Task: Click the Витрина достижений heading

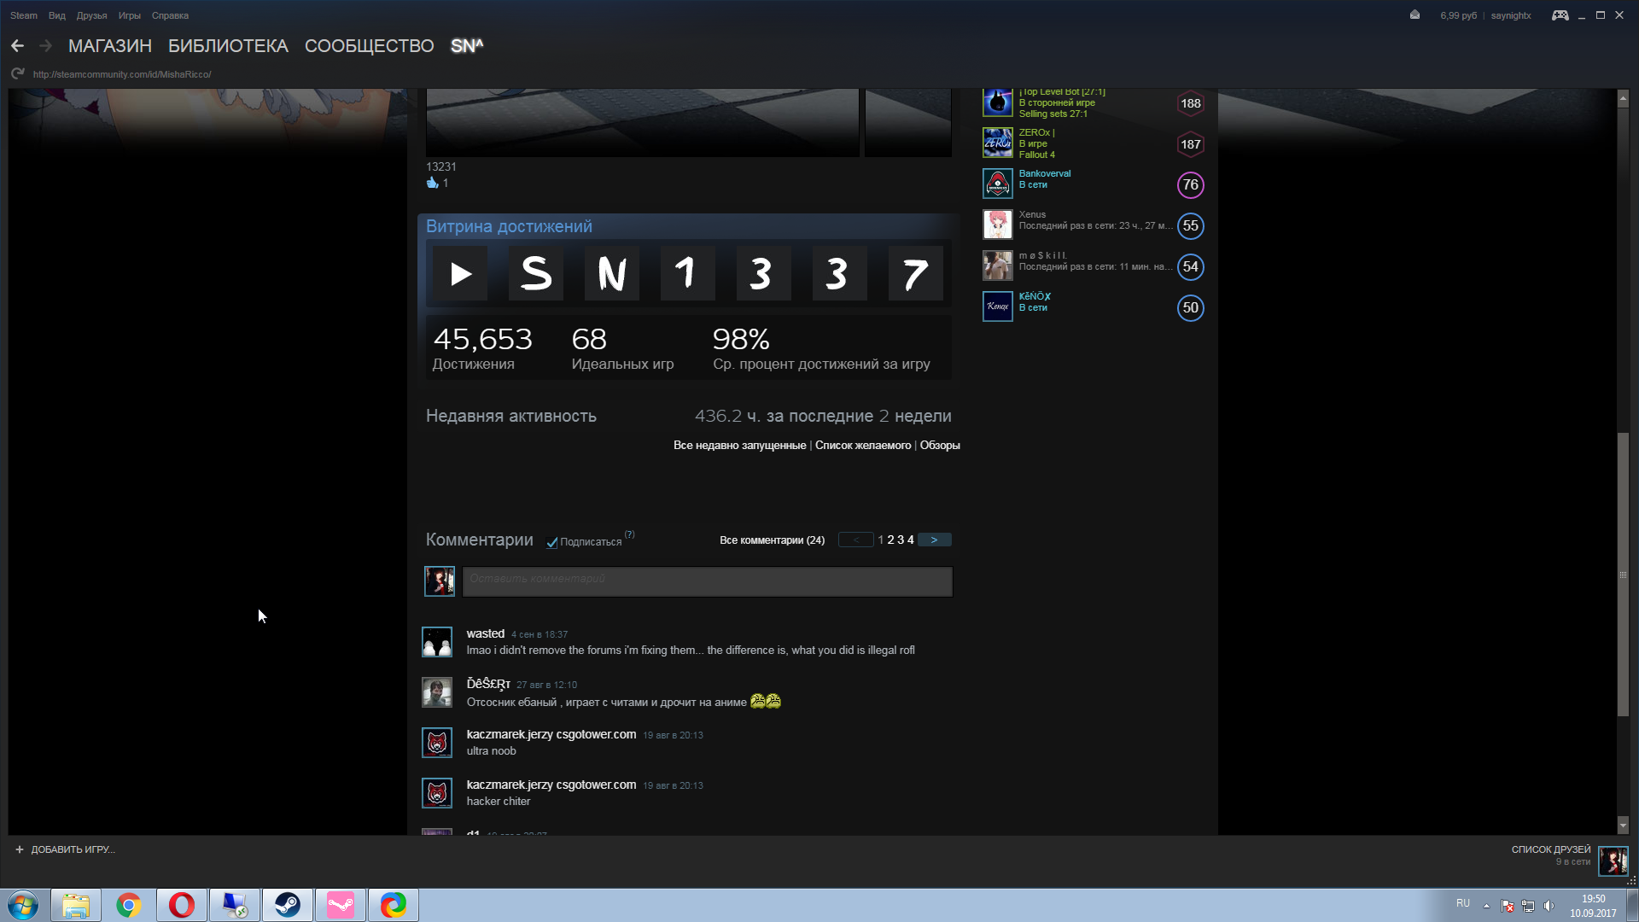Action: tap(509, 226)
